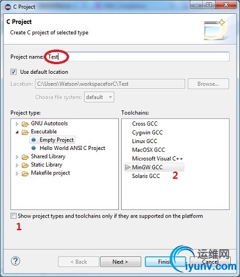
Task: Click the GNU Autotools folder icon
Action: click(25, 124)
